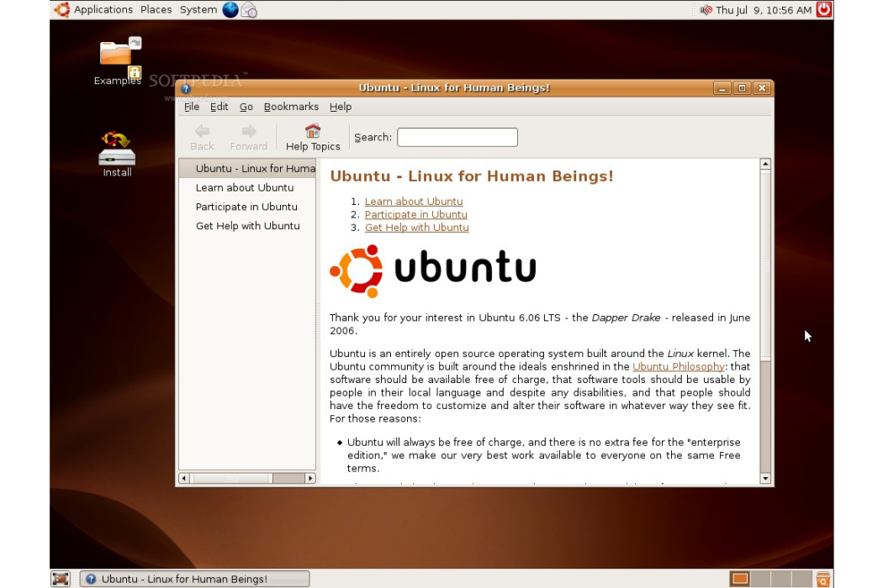This screenshot has height=588, width=883.
Task: Open the Edit menu
Action: click(x=219, y=107)
